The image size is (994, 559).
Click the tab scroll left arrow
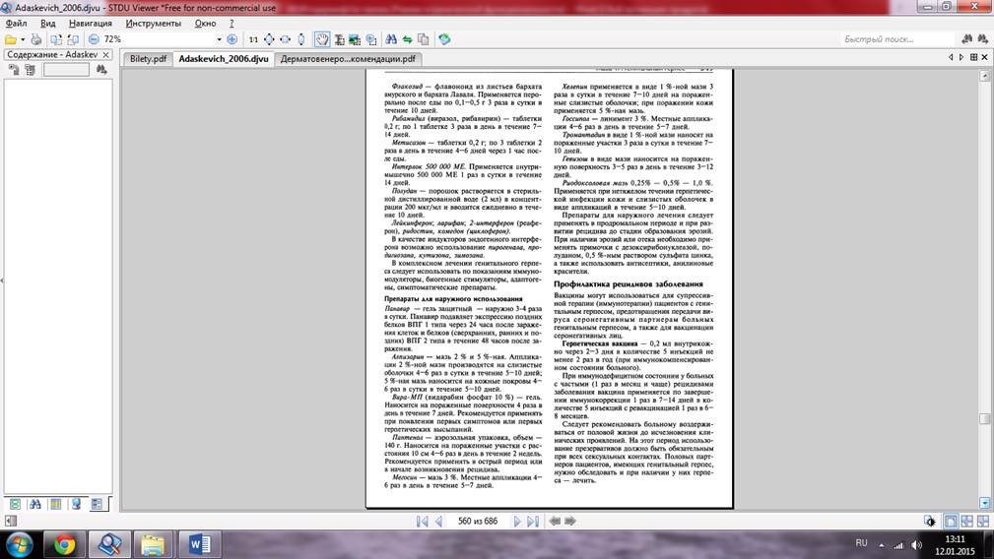pos(951,57)
